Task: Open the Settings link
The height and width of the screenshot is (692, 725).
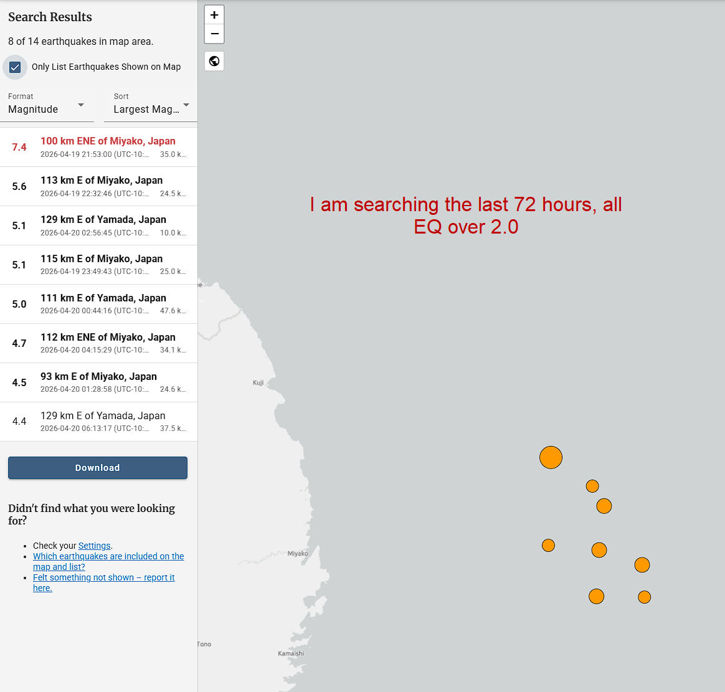Action: click(94, 546)
